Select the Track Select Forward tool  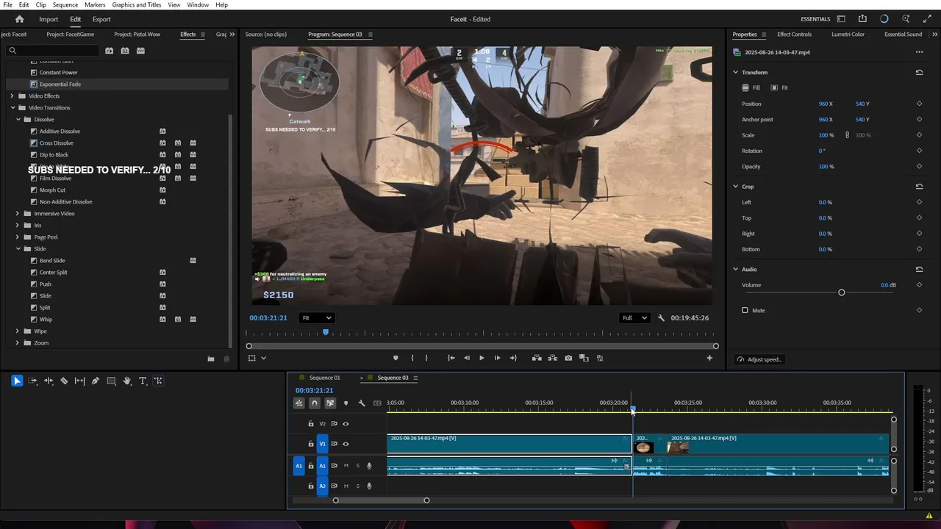[32, 381]
